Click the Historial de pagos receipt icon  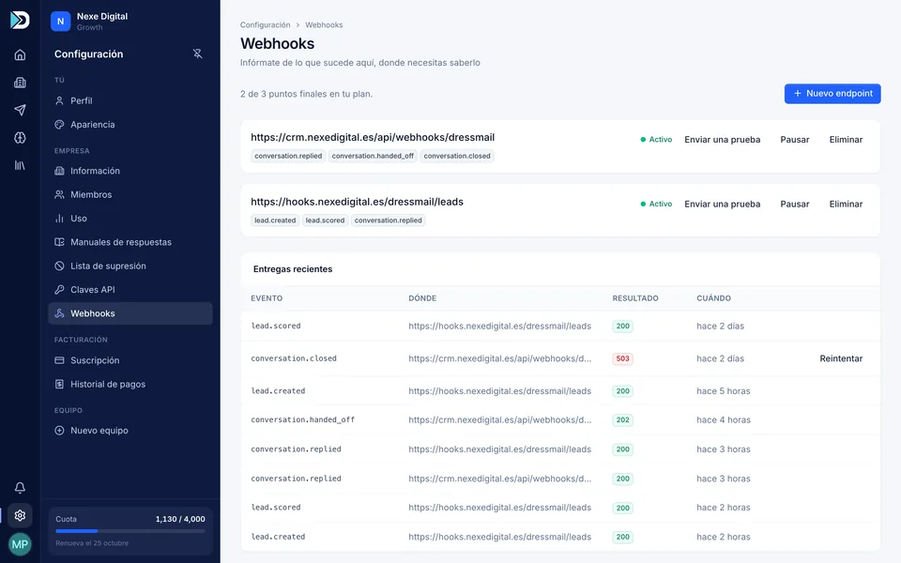click(59, 384)
